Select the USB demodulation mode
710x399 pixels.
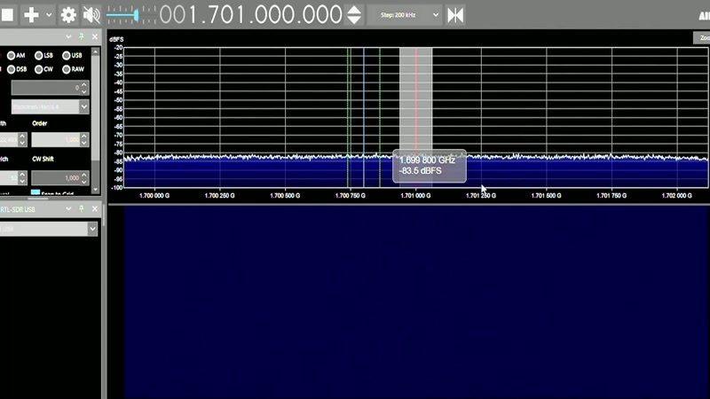[66, 56]
